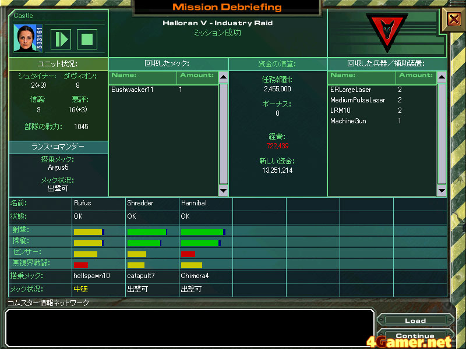Click Name header in salvaged mechs

pyautogui.click(x=143, y=78)
